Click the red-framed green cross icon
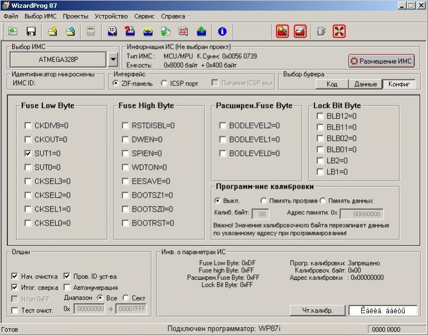The width and height of the screenshot is (428, 335). pyautogui.click(x=339, y=32)
